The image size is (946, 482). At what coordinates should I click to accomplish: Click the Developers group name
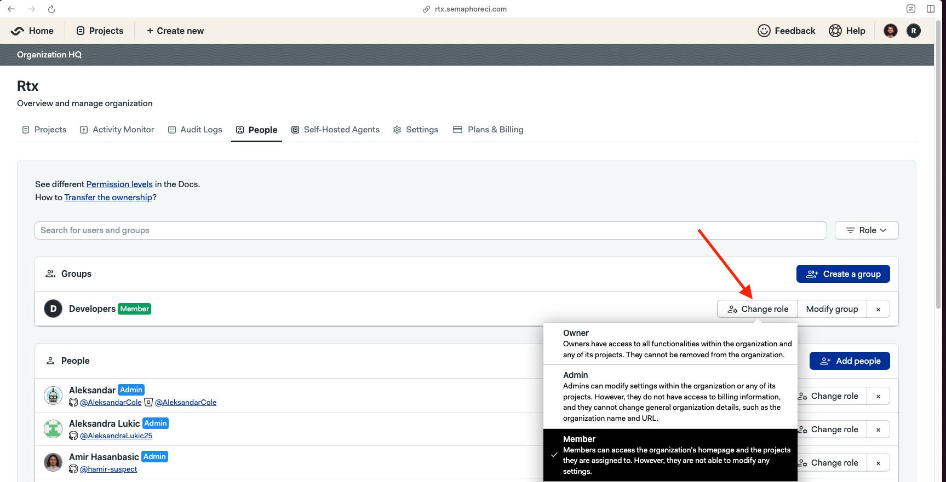(92, 309)
